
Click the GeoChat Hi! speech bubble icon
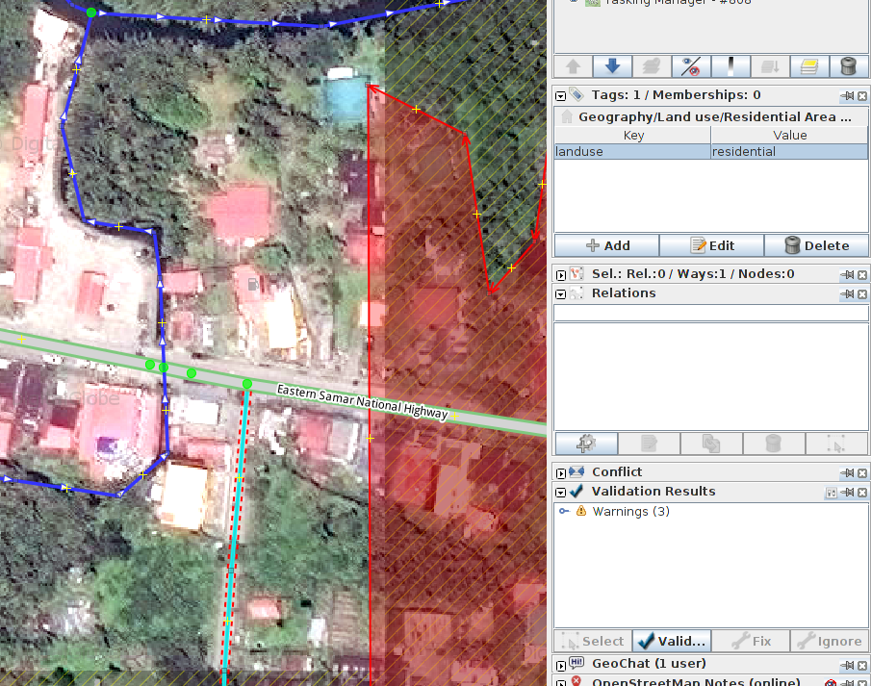[576, 663]
